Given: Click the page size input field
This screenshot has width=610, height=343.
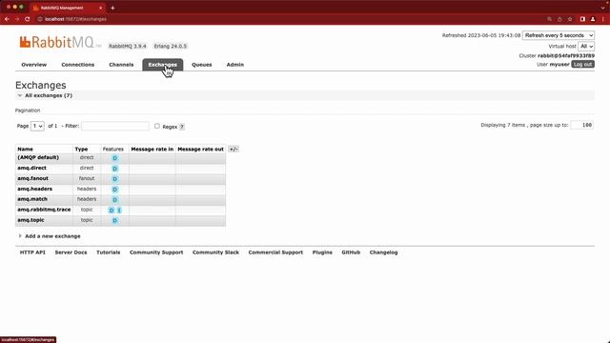Looking at the screenshot, I should pyautogui.click(x=582, y=125).
